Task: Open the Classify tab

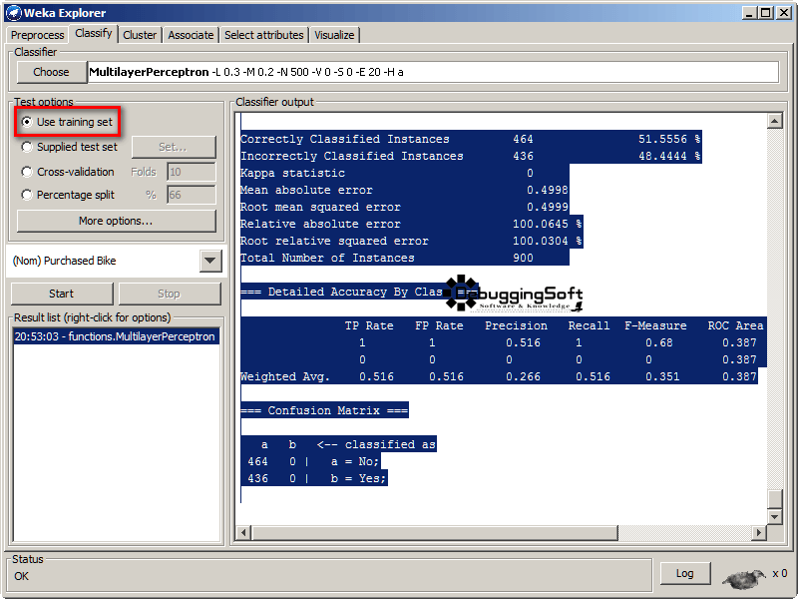Action: tap(94, 33)
